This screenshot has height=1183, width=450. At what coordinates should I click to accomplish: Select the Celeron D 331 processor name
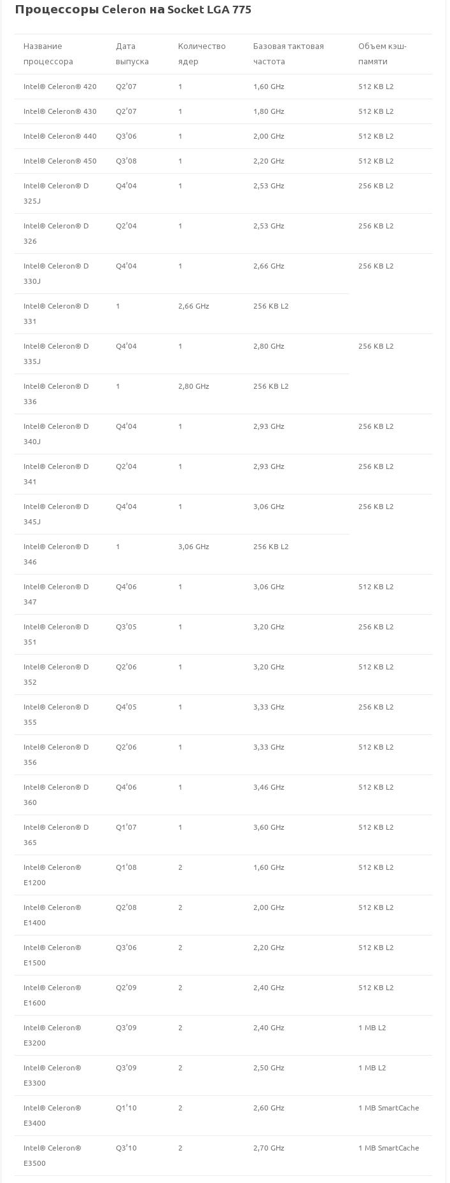[x=56, y=314]
